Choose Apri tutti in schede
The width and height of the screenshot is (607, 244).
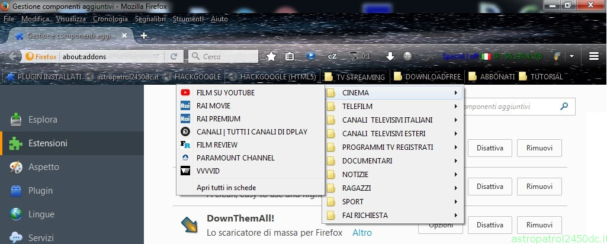pyautogui.click(x=250, y=188)
